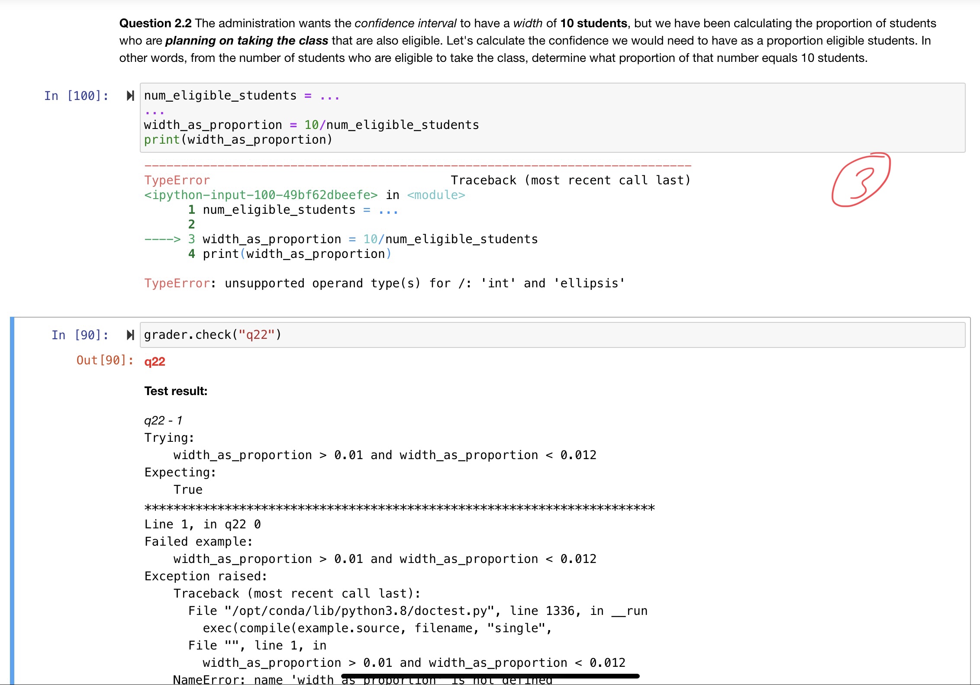The height and width of the screenshot is (685, 980).
Task: Select the code cell containing num_eligible_students
Action: (x=390, y=117)
